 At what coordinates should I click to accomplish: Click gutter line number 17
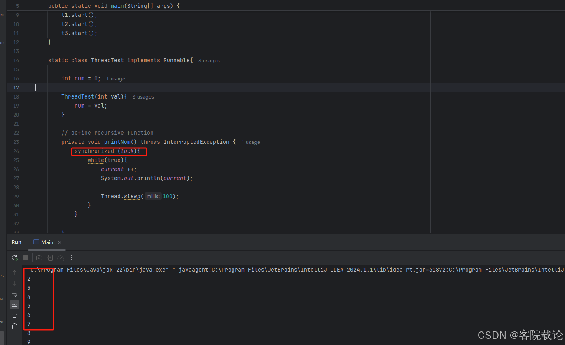coord(16,88)
